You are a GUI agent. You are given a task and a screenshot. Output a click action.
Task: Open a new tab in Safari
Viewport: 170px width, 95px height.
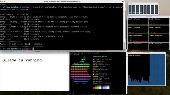(x=63, y=51)
